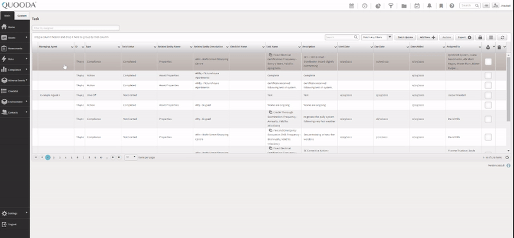Viewport: 514px width, 238px height.
Task: Click the Export button
Action: coord(464,37)
